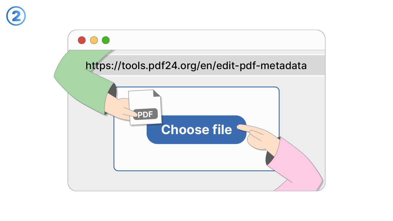
Task: Click the blue step number 2 badge
Action: coord(16,16)
